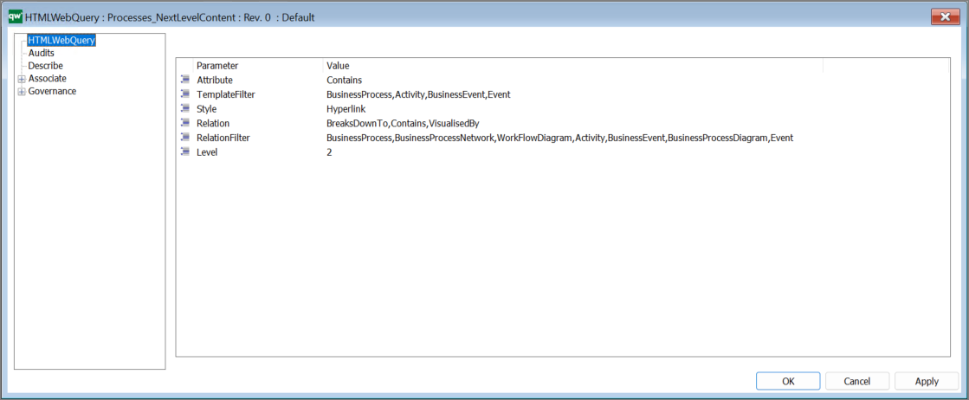Click the icon beside the Attribute parameter
Screen dimensions: 969x400
click(x=184, y=81)
